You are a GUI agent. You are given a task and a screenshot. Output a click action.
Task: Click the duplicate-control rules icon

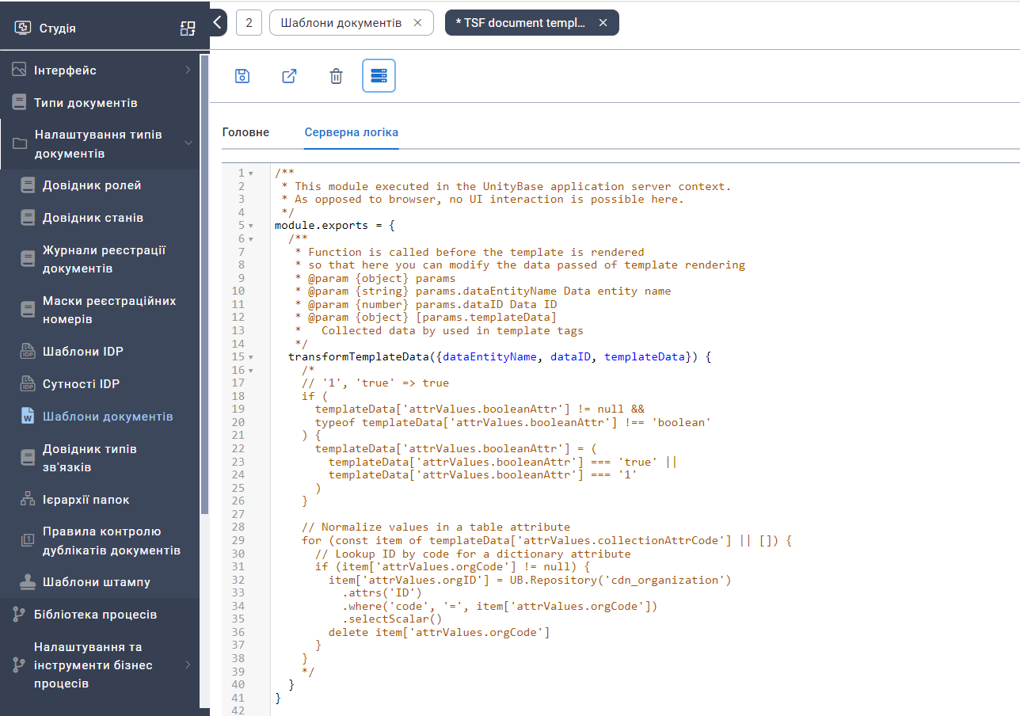click(28, 541)
